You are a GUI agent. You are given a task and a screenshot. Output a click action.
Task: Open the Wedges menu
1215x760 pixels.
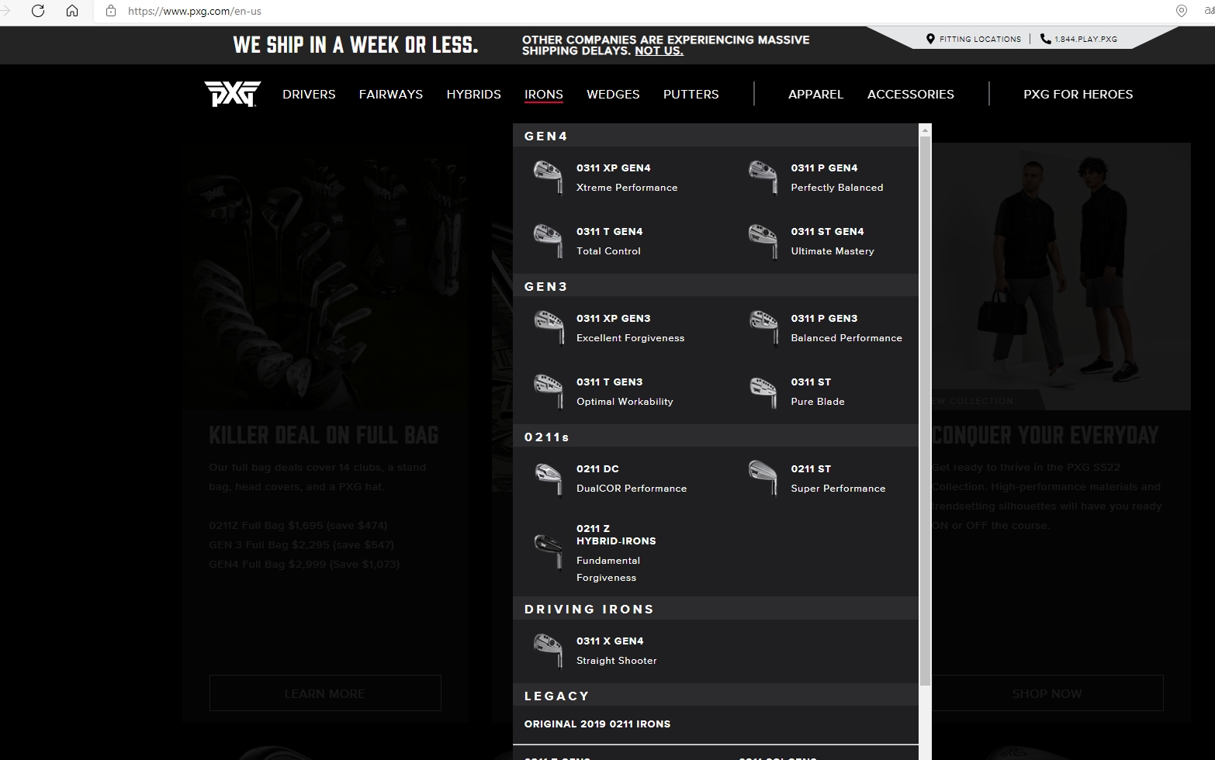pos(613,94)
